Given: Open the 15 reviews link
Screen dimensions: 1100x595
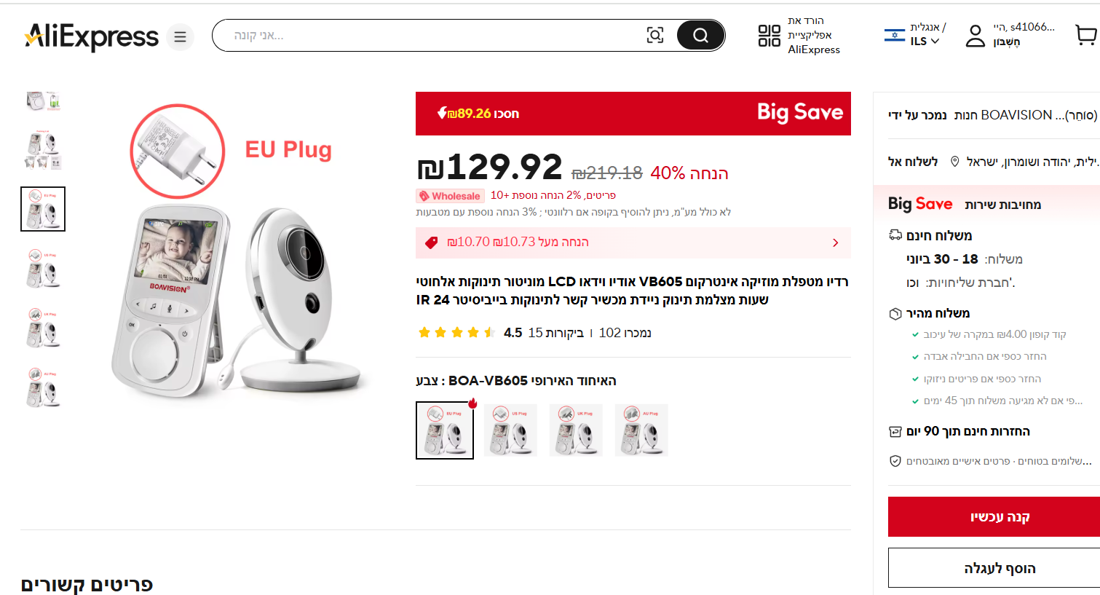Looking at the screenshot, I should [555, 333].
